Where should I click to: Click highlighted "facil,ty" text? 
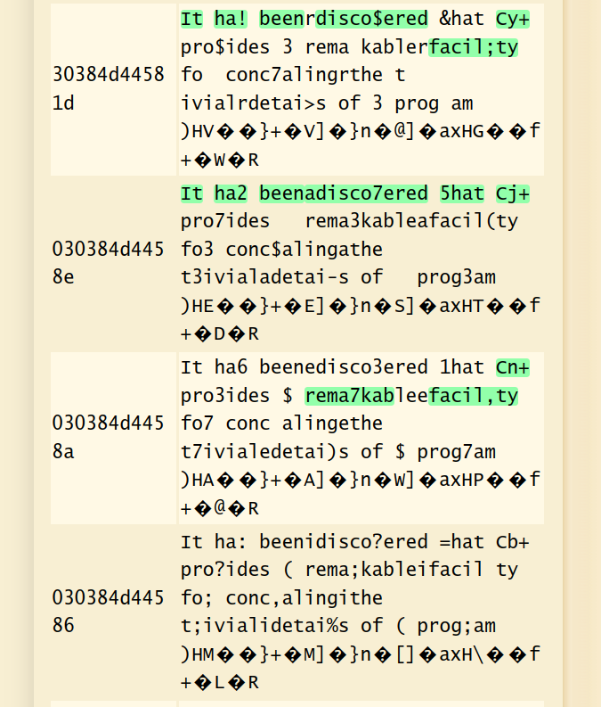473,396
